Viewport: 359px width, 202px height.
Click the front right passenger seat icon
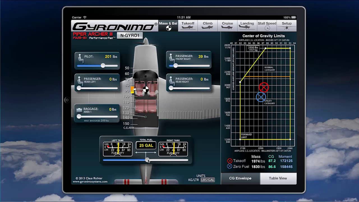click(x=171, y=58)
